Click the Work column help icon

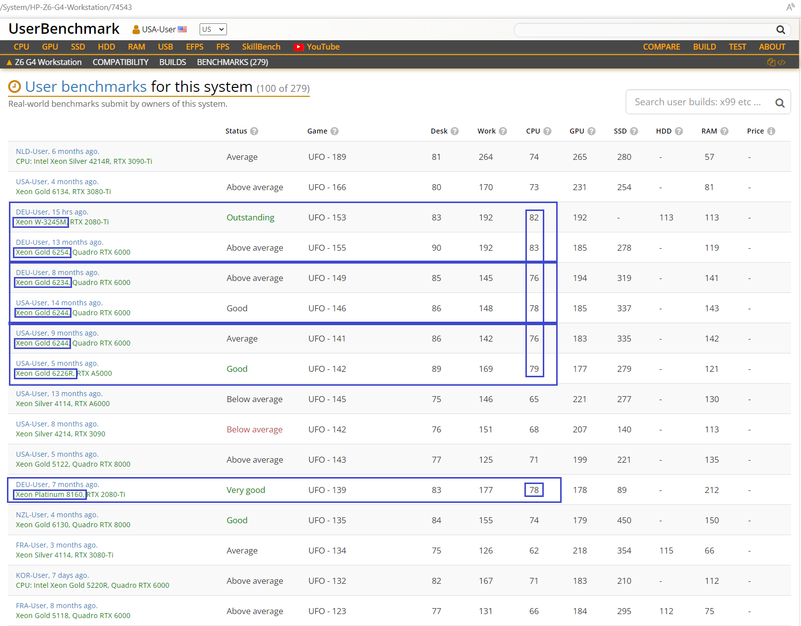(x=503, y=131)
